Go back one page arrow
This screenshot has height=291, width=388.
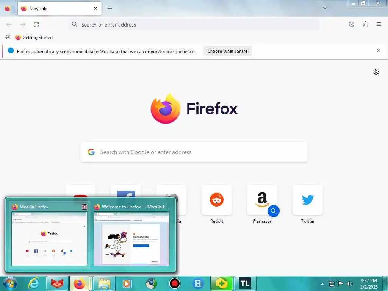(x=9, y=25)
